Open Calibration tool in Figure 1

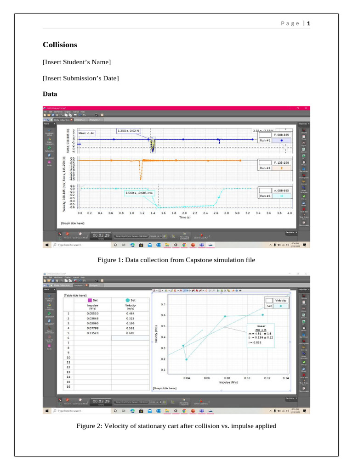(x=50, y=149)
